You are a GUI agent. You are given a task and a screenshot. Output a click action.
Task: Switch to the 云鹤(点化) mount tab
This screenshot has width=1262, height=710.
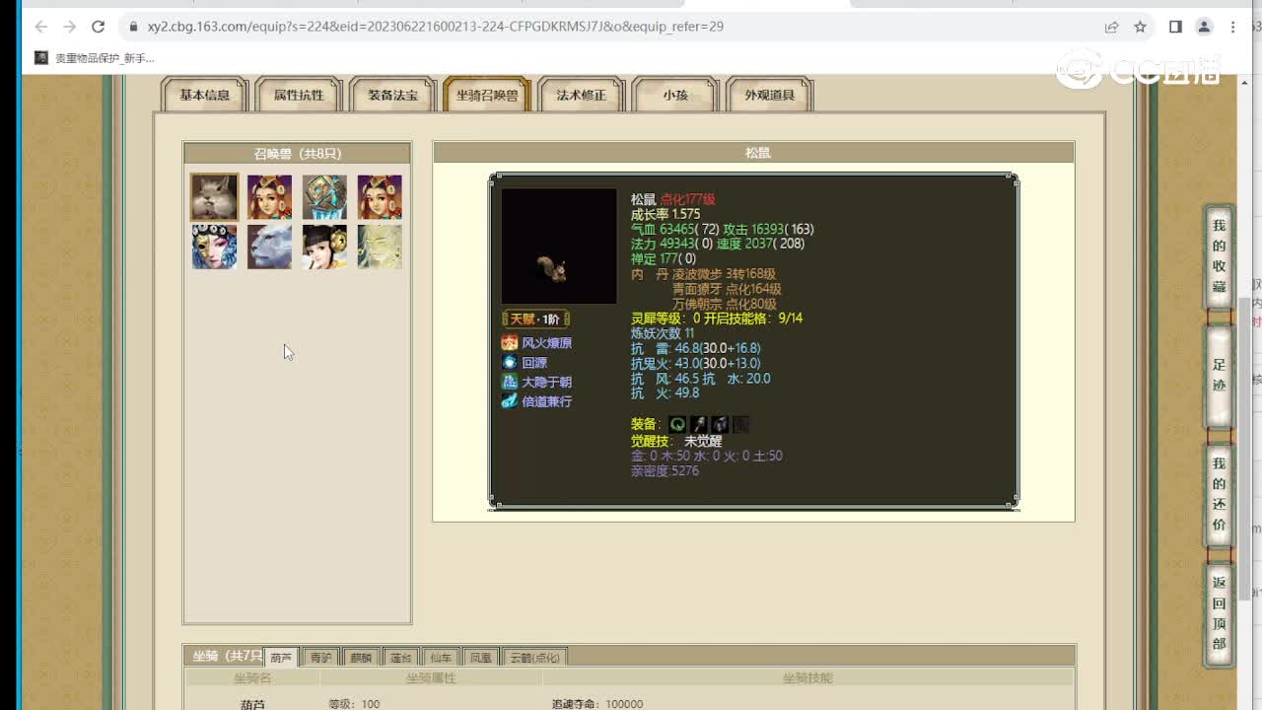point(534,657)
